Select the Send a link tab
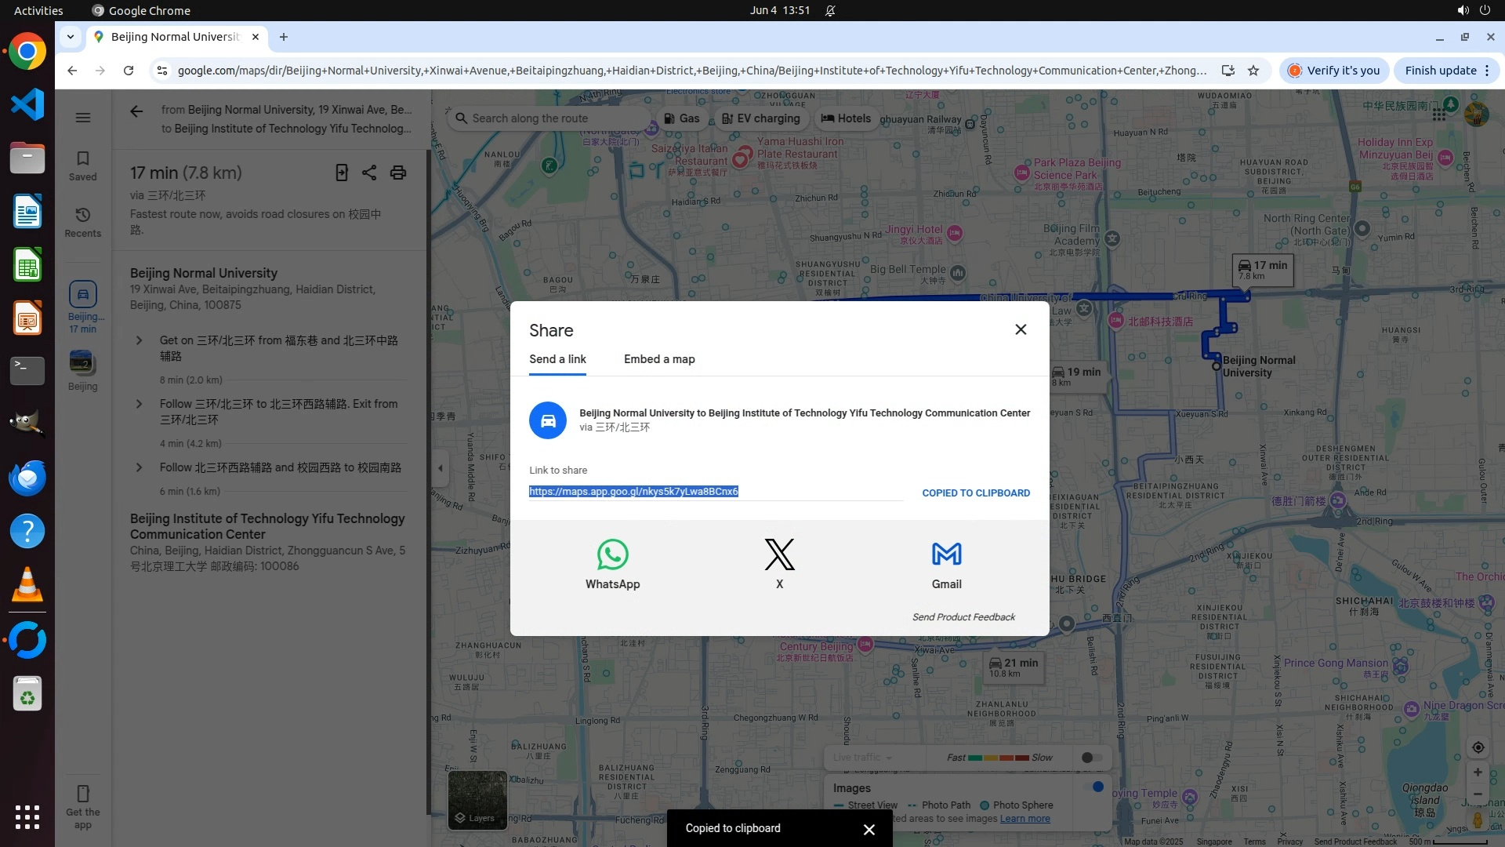1505x847 pixels. point(557,359)
